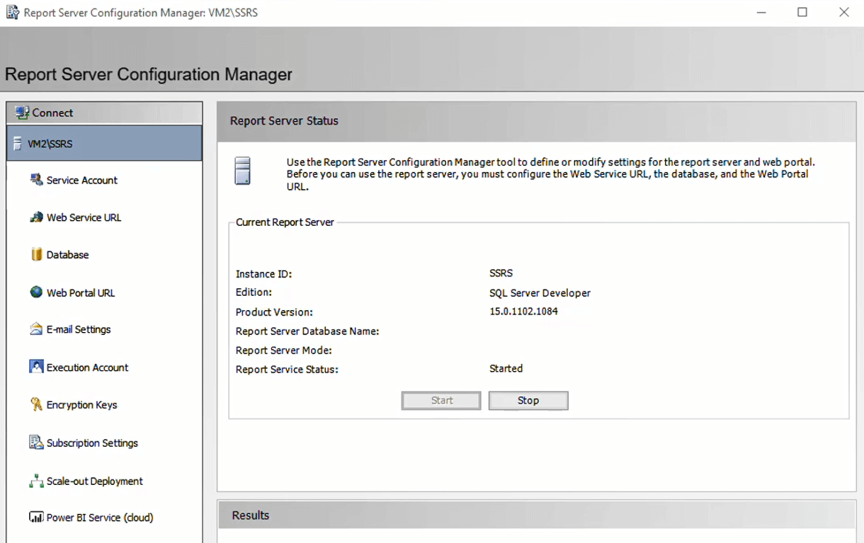The image size is (864, 543).
Task: Click the Power BI Service icon
Action: coord(36,518)
